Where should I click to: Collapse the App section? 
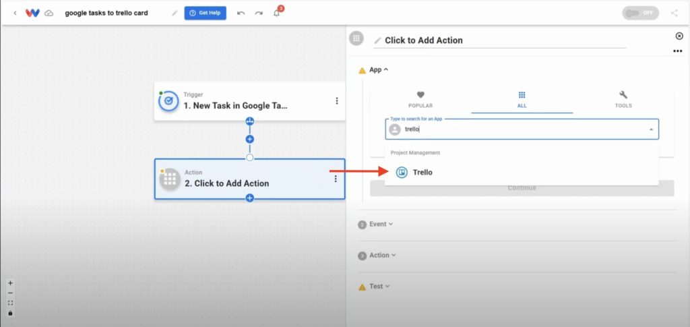point(379,69)
